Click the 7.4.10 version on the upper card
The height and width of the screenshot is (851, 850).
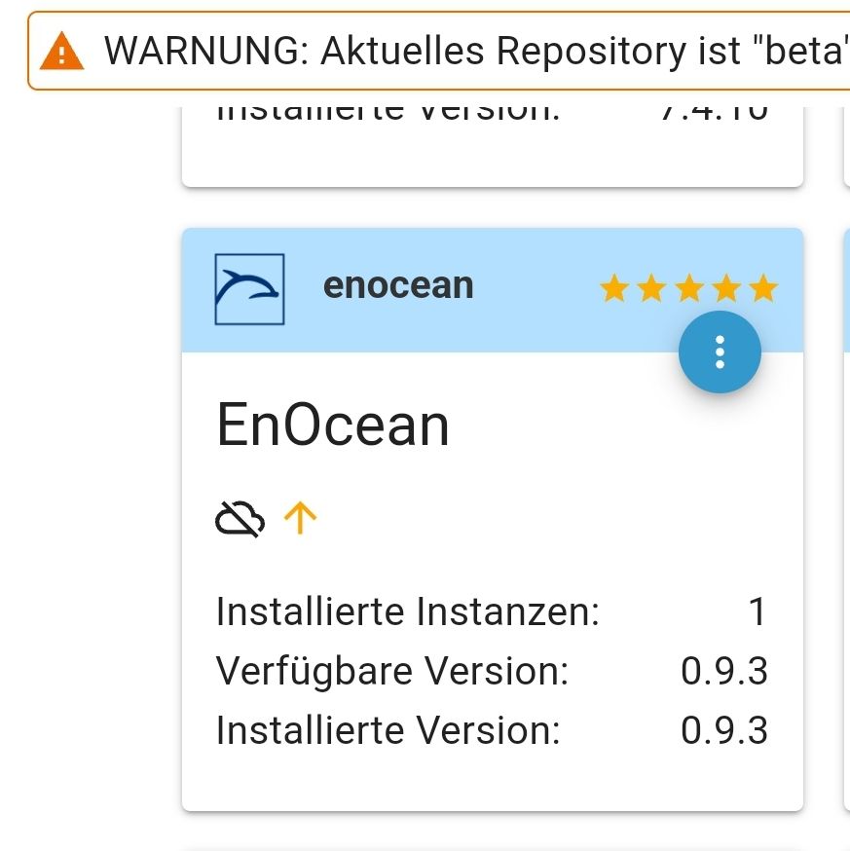pyautogui.click(x=715, y=113)
